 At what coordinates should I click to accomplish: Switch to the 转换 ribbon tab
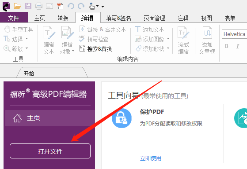point(63,18)
